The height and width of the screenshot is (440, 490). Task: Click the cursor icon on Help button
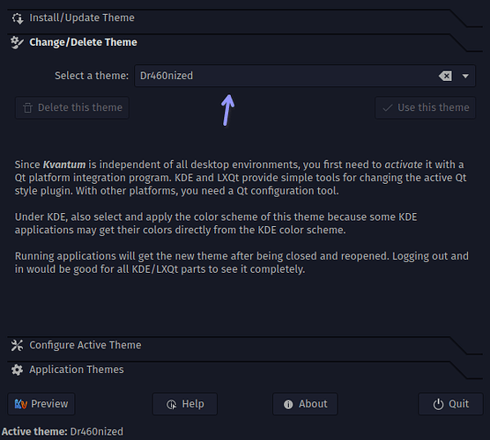171,405
